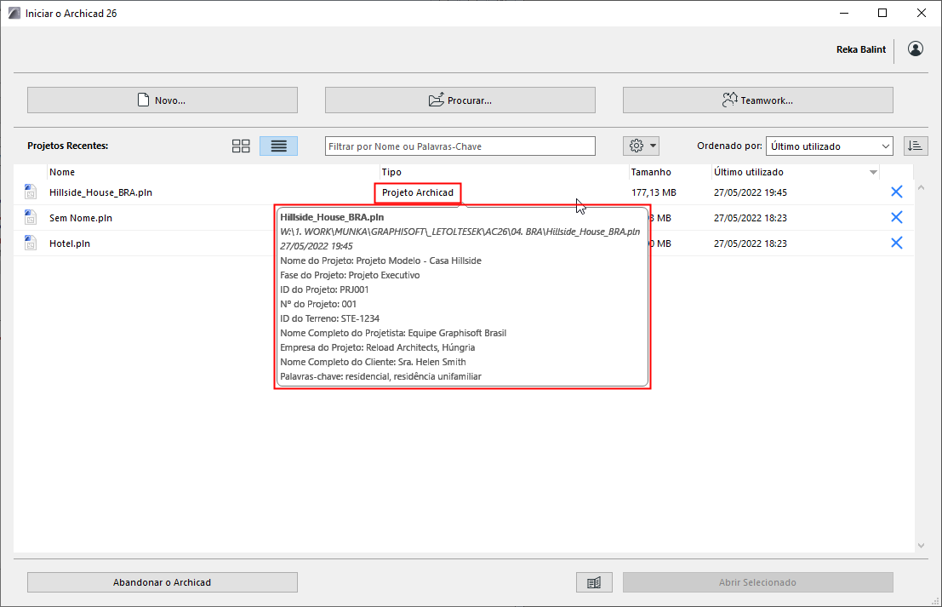942x607 pixels.
Task: Click the Hotel.pln date 27/05/2022 18:23
Action: pos(751,243)
